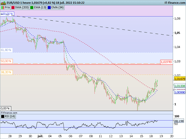Open the RSI (14) indicator label
This screenshot has width=186, height=139.
point(10,116)
